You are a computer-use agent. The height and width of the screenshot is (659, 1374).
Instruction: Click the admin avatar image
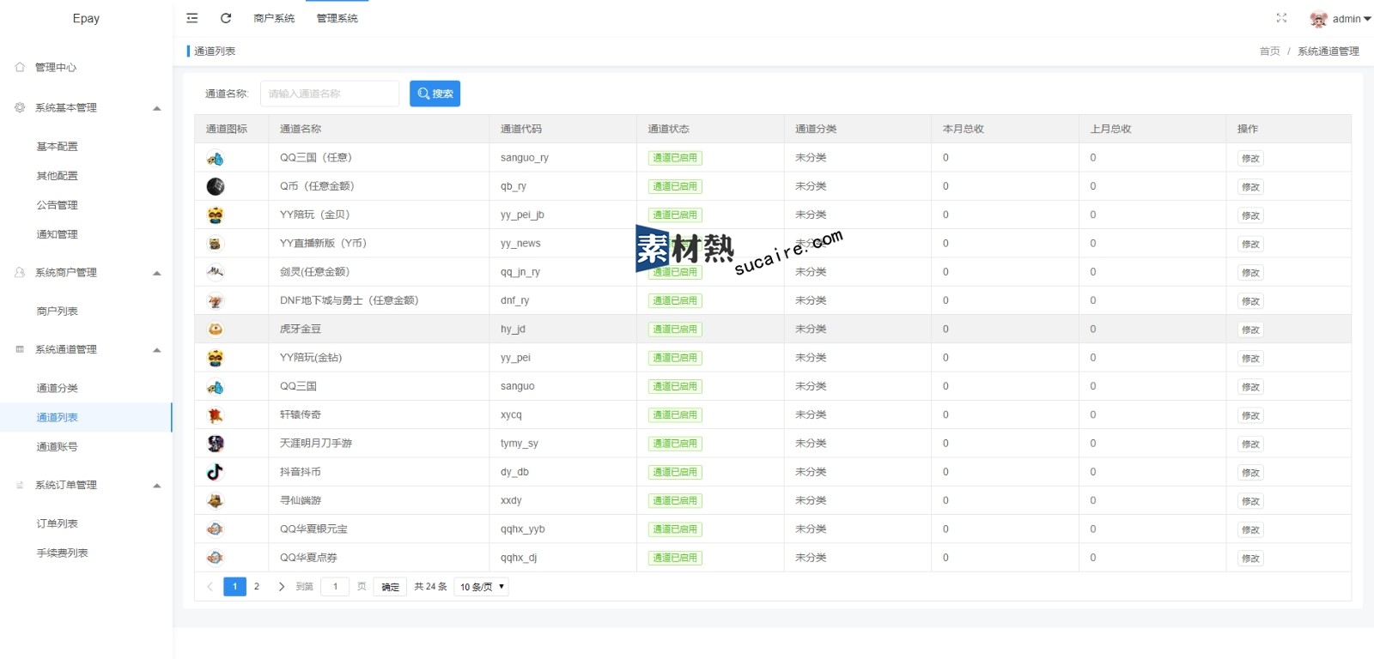click(1318, 19)
